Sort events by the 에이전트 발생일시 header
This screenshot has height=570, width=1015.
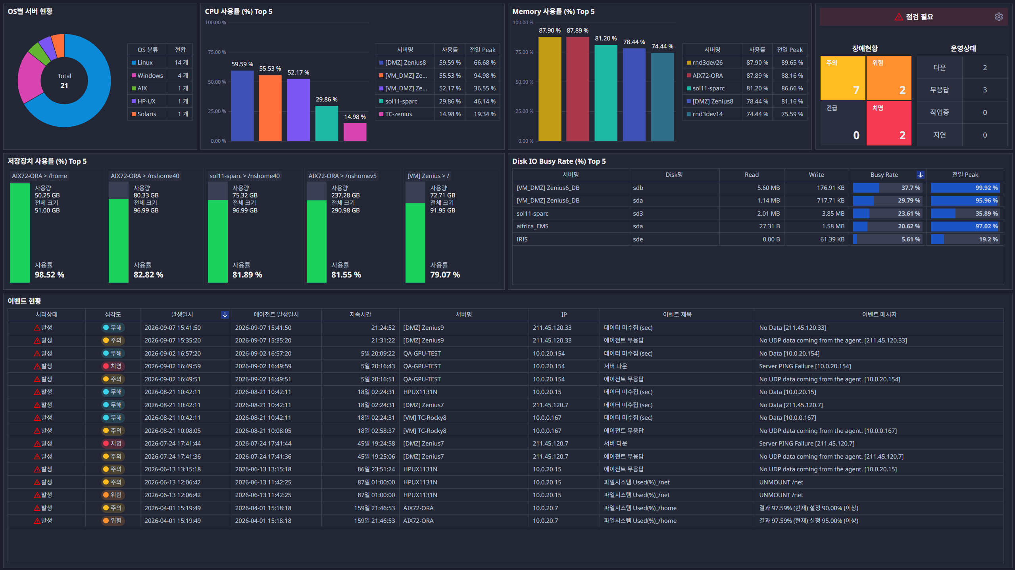pos(276,314)
